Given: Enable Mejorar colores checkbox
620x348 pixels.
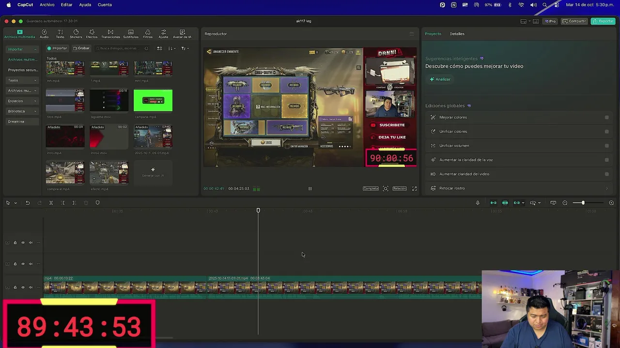Looking at the screenshot, I should (x=606, y=117).
